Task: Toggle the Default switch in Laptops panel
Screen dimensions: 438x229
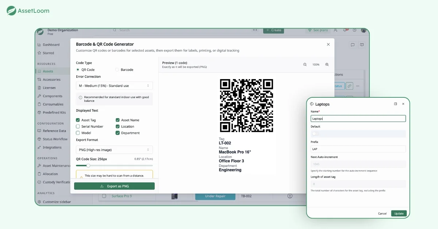Action: pyautogui.click(x=315, y=134)
